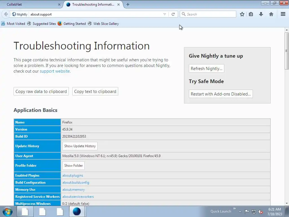Select the Troubleshooting Information tab

coord(93,5)
